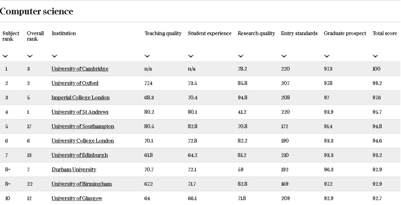Sort by Teaching quality chevron
The width and height of the screenshot is (401, 205).
[147, 56]
